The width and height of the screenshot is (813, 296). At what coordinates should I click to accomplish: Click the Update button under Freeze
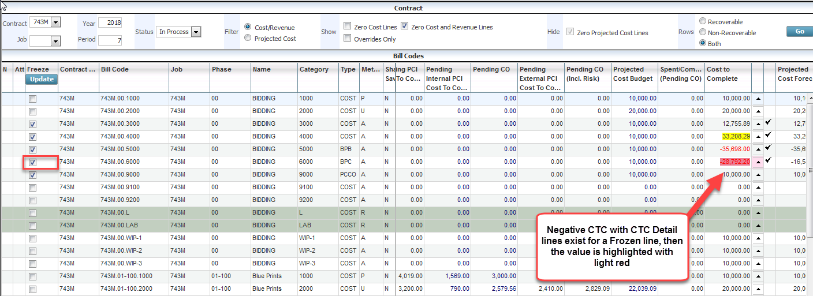pyautogui.click(x=42, y=79)
